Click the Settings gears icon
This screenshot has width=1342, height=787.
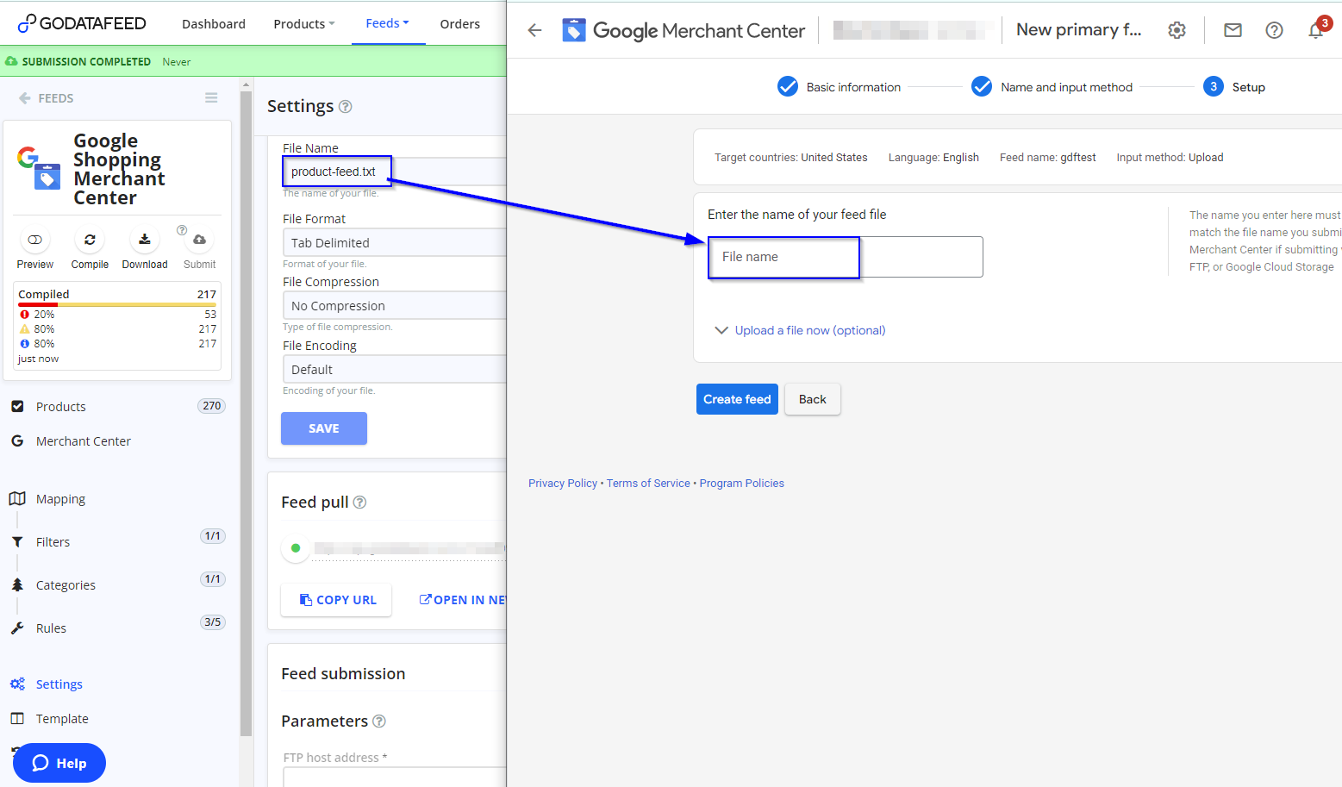pos(17,684)
